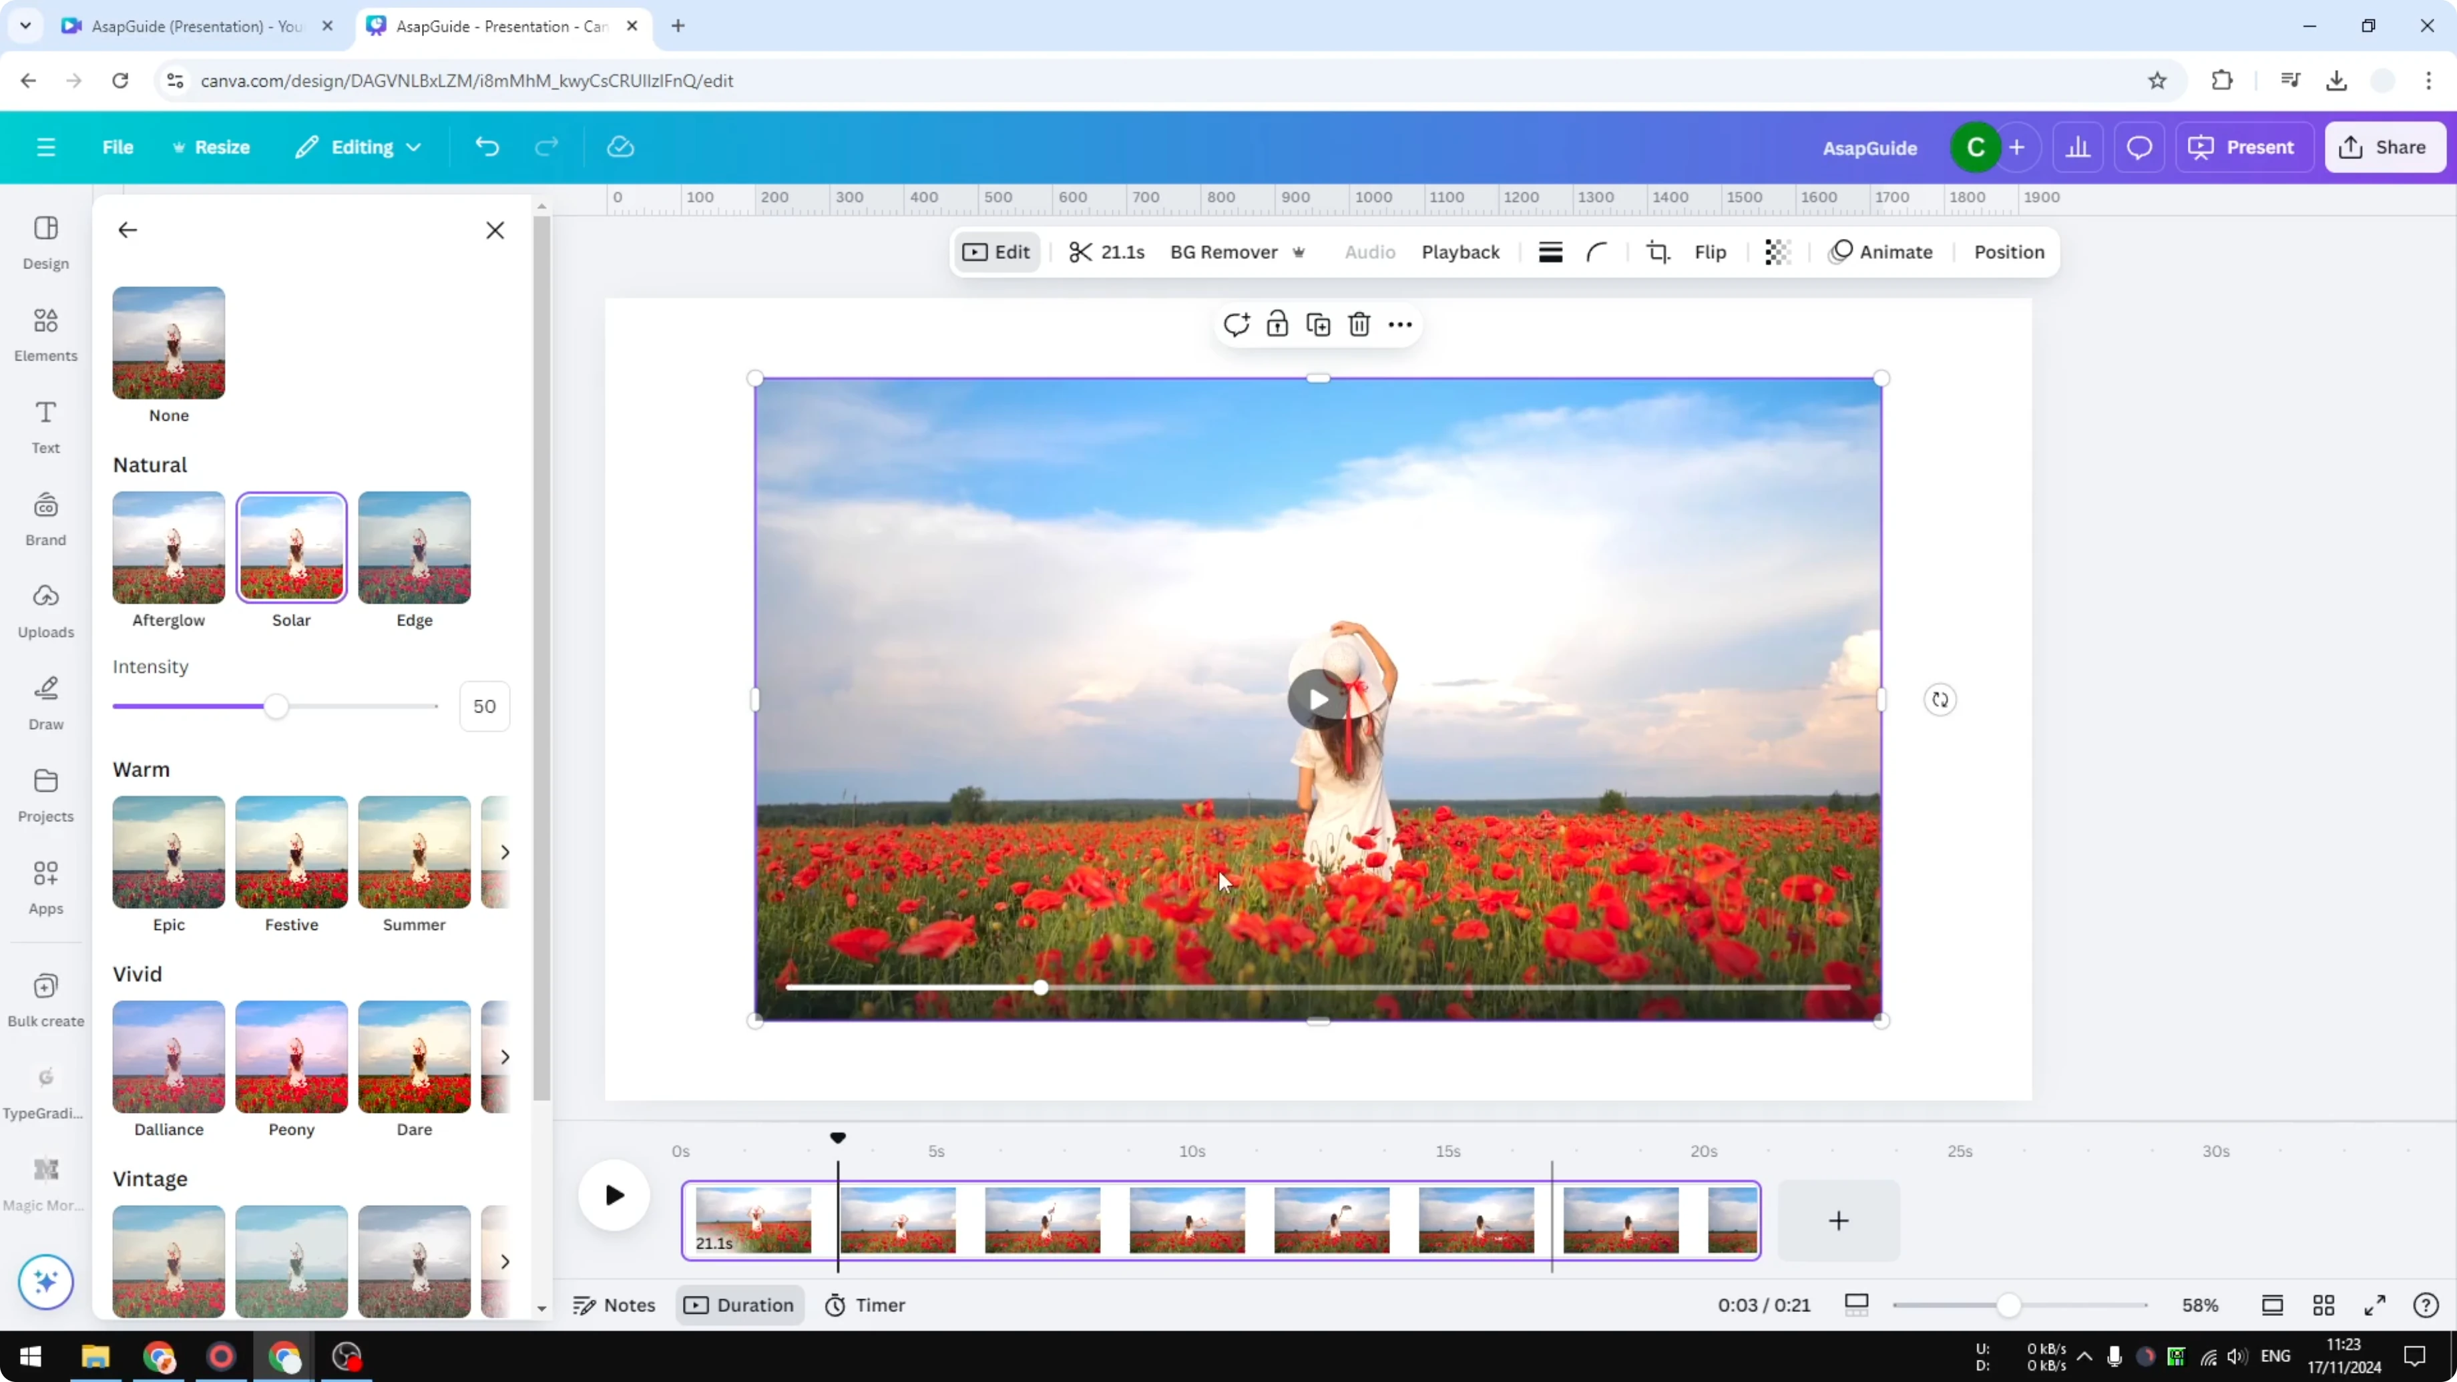The image size is (2457, 1382).
Task: Apply the Solar filter thumbnail
Action: (291, 547)
